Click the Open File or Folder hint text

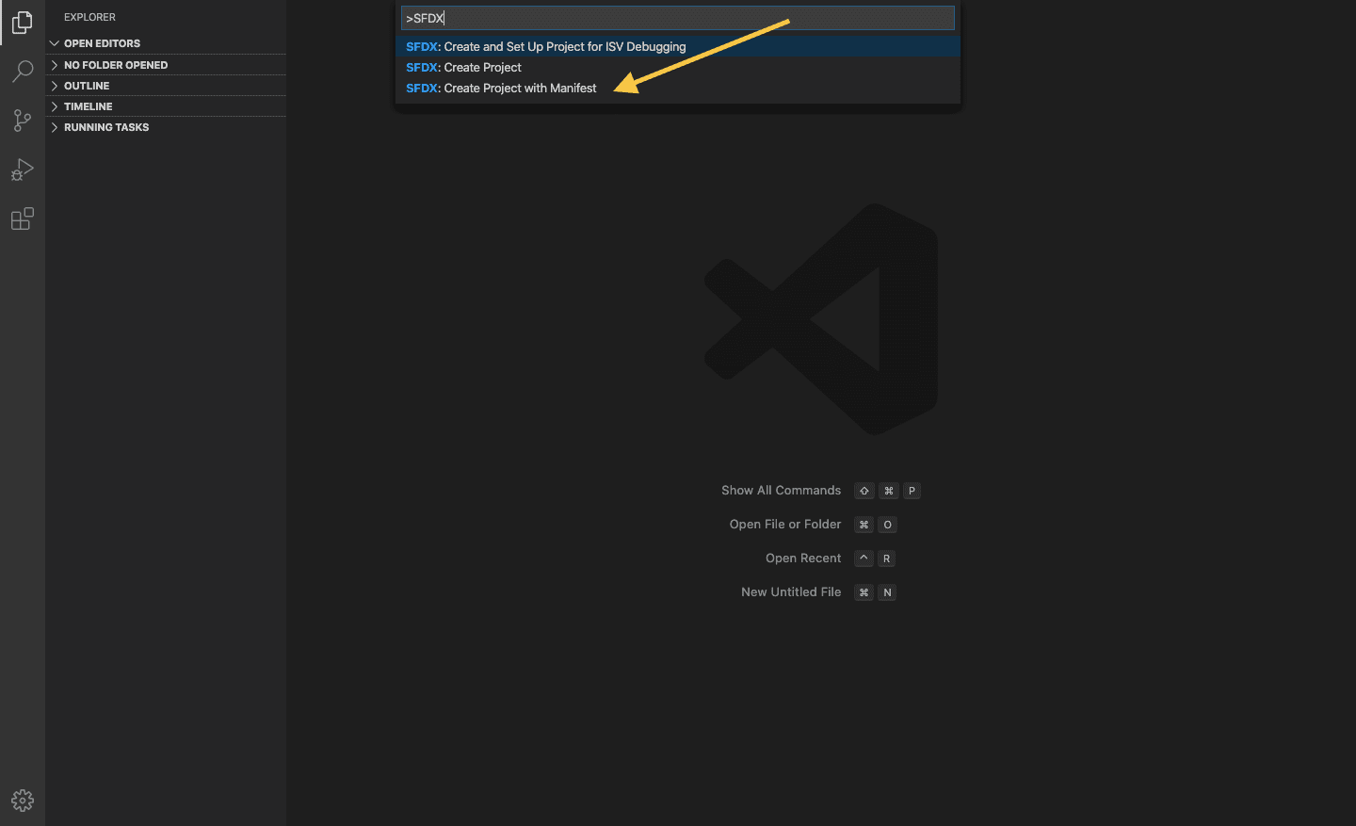[785, 525]
